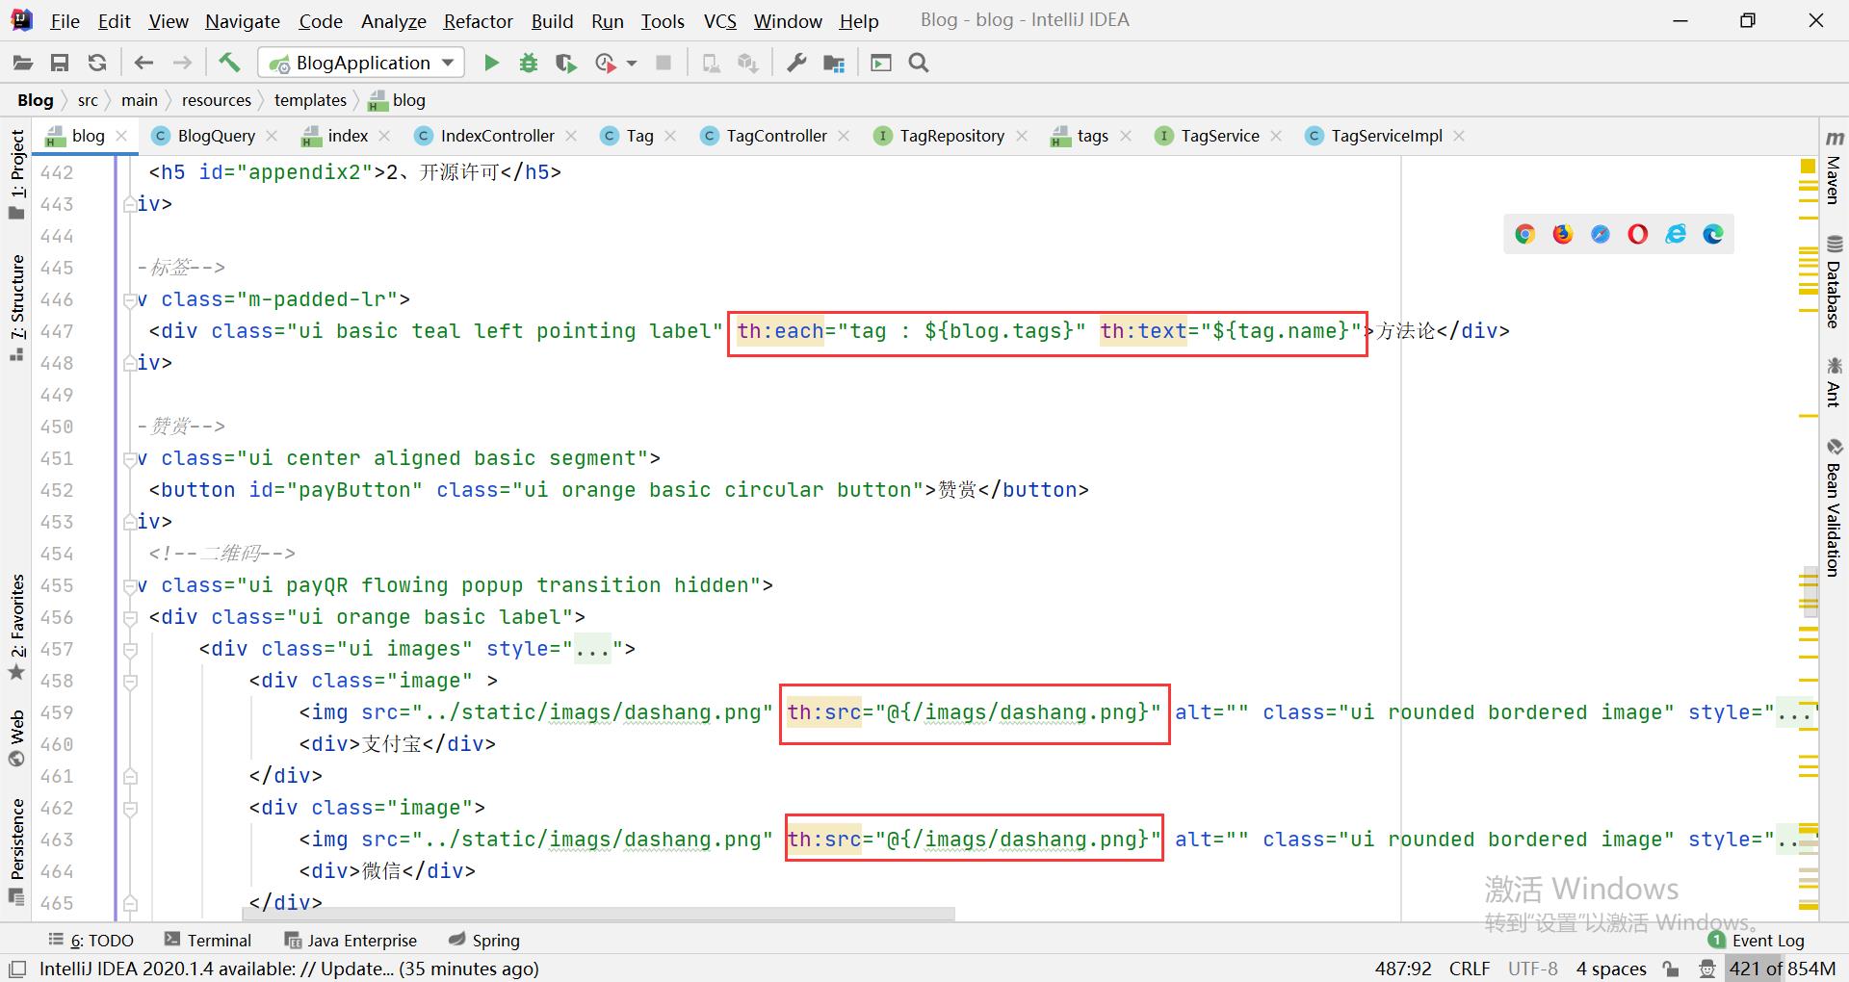Switch to the TagRepository tab
The image size is (1849, 982).
click(x=951, y=136)
